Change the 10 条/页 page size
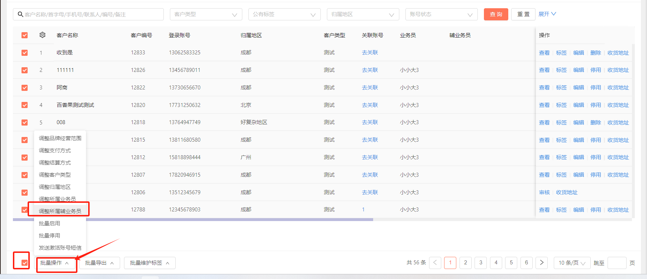Screen dimensions: 647x279 pyautogui.click(x=572, y=263)
